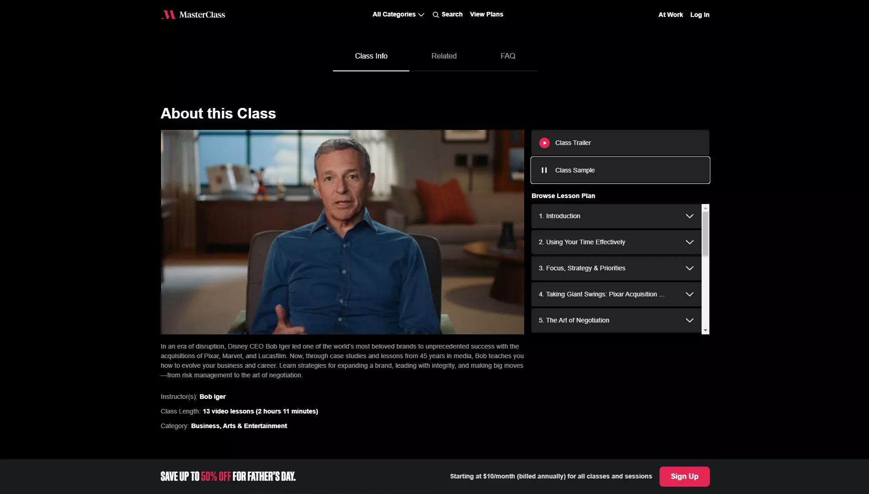
Task: Click scroll-down arrow in lesson plan list
Action: click(x=705, y=330)
